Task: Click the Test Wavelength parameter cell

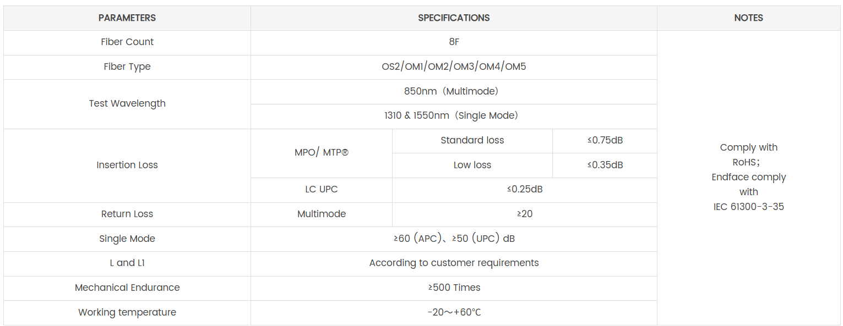Action: click(x=127, y=103)
